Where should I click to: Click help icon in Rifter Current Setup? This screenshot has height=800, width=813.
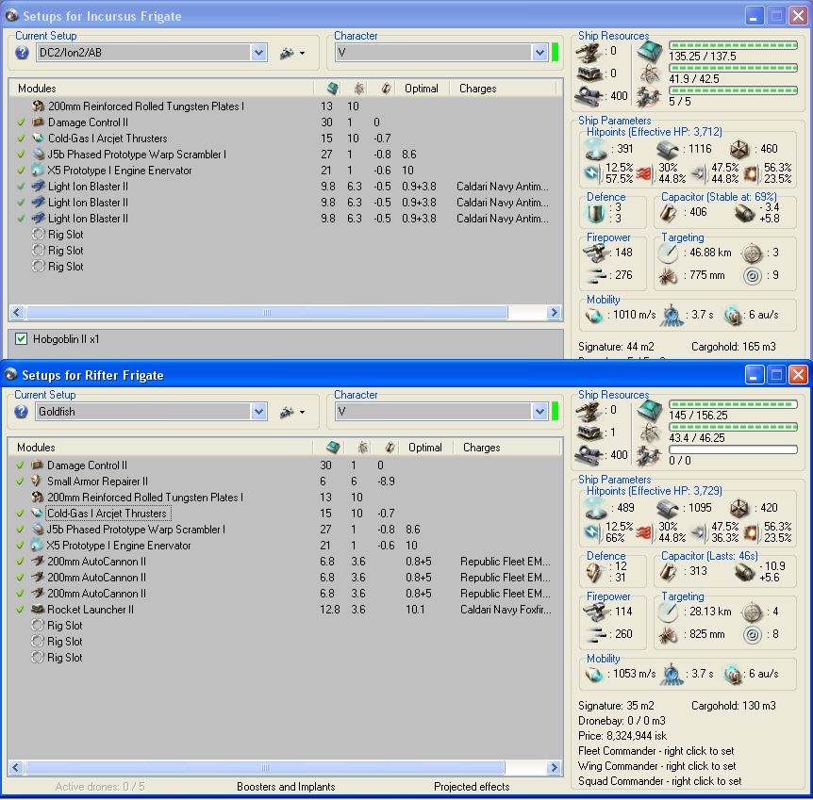[22, 412]
